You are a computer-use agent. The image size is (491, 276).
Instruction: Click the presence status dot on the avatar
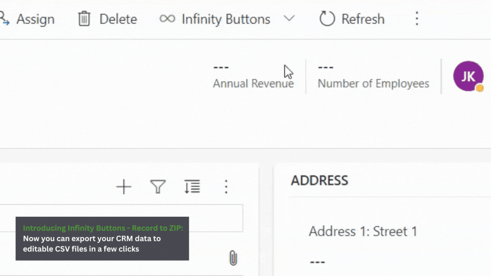pos(480,88)
